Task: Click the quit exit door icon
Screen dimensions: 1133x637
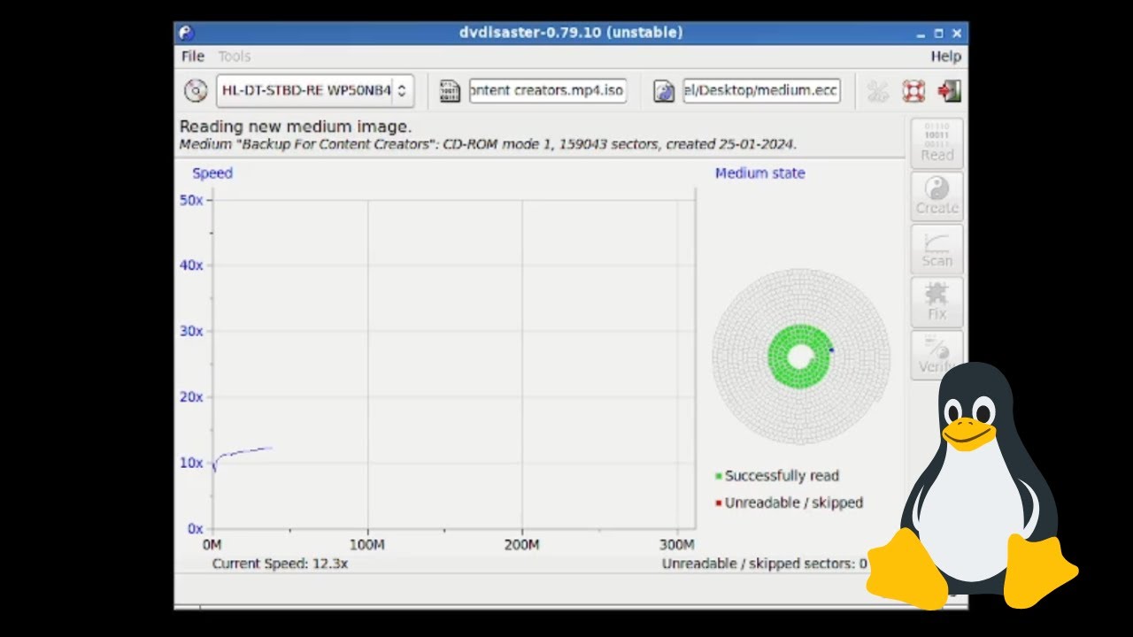Action: (950, 90)
